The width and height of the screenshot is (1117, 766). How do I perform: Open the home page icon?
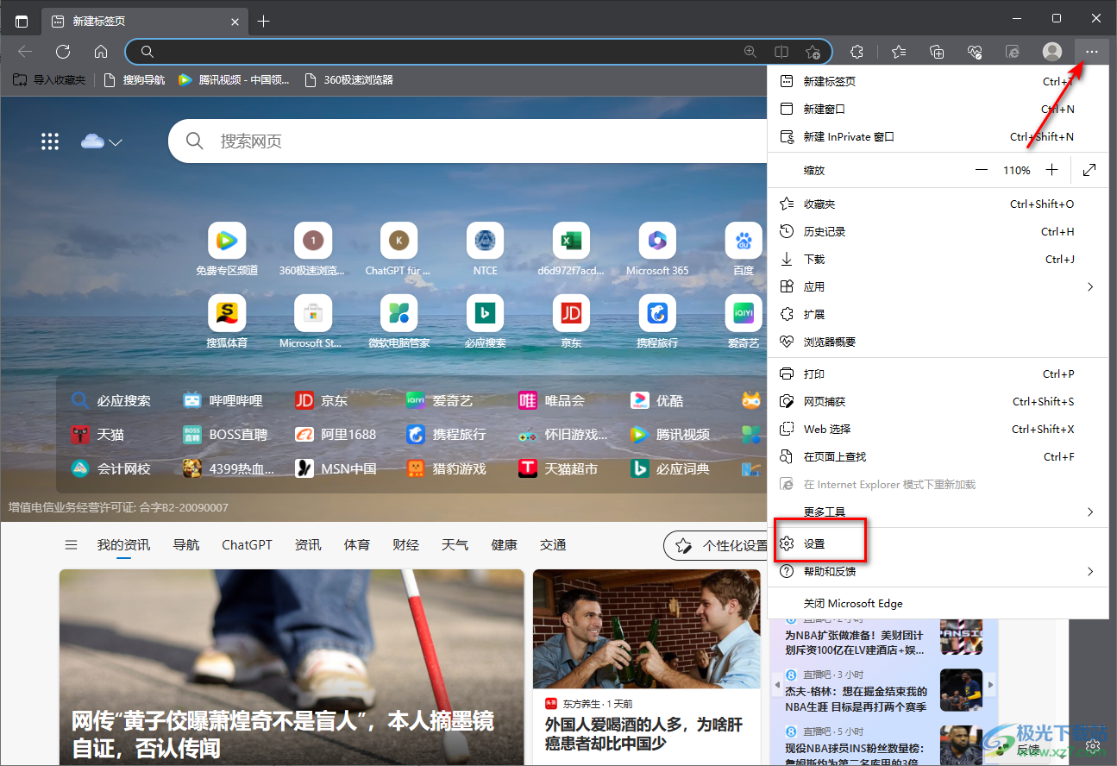(x=101, y=52)
